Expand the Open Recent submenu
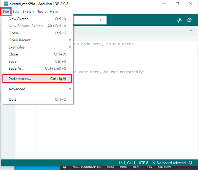Viewport: 198px width, 170px height. [37, 40]
